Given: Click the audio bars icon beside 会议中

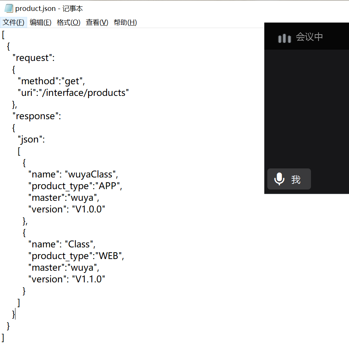Looking at the screenshot, I should point(284,38).
